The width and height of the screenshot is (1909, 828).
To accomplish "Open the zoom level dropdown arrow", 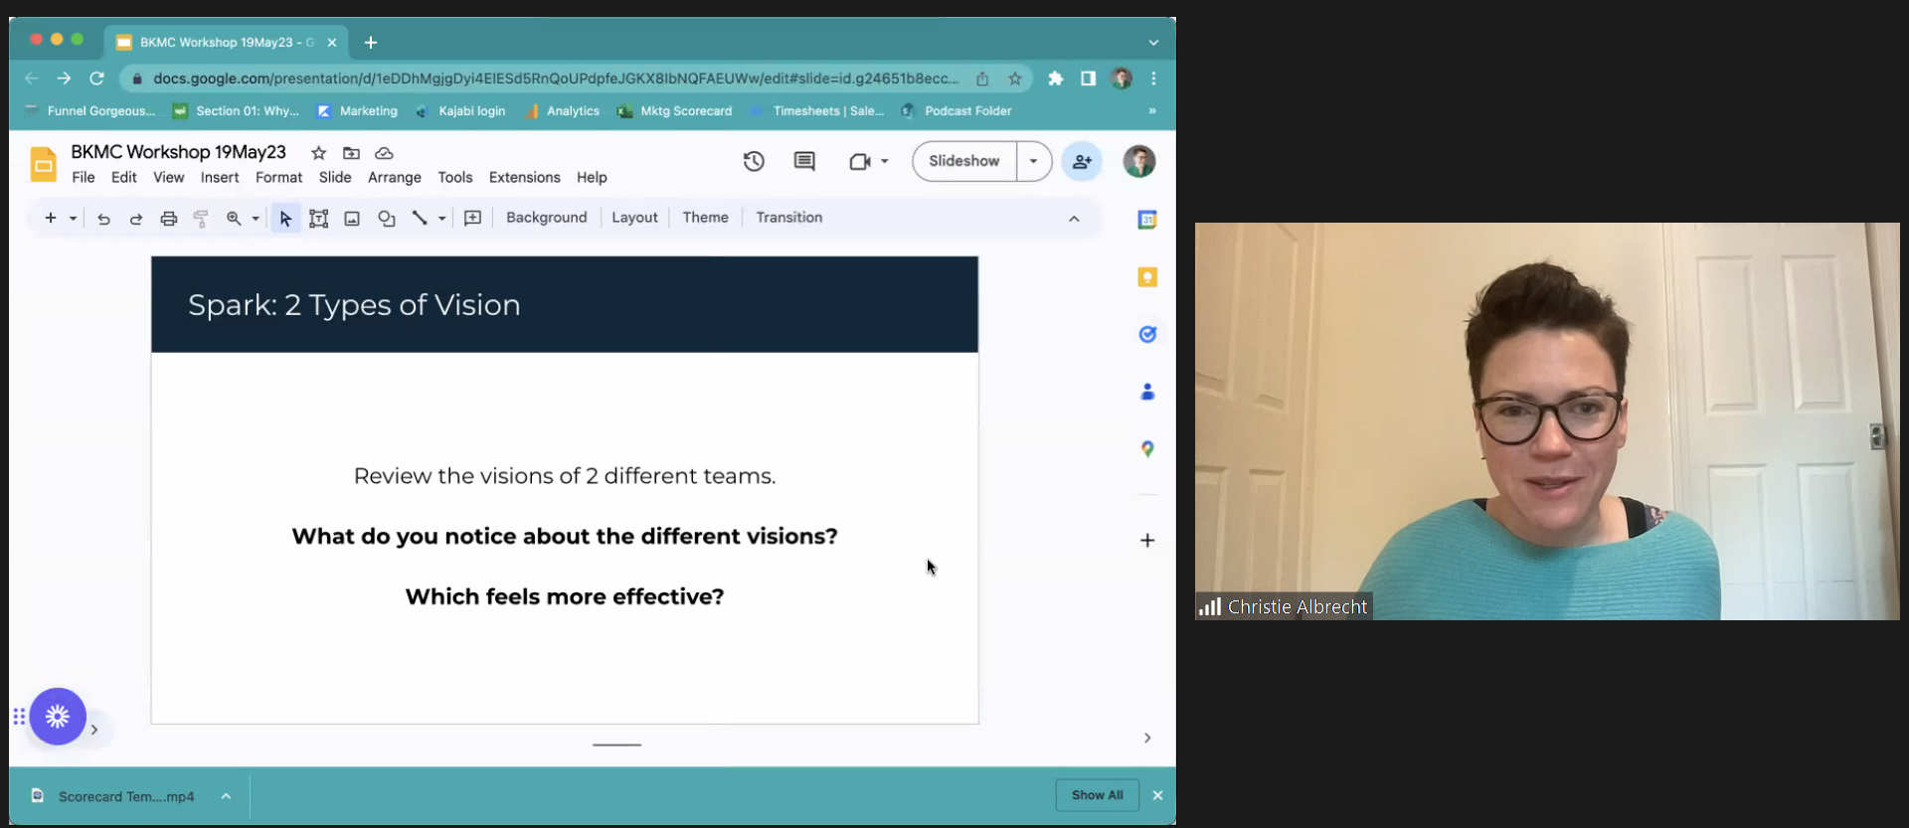I will click(x=256, y=219).
